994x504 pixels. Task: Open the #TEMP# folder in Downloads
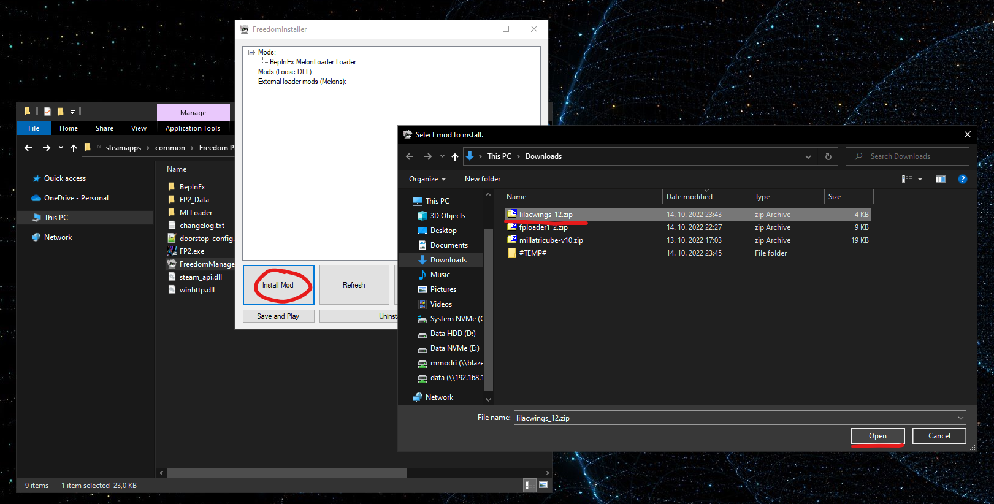tap(532, 253)
